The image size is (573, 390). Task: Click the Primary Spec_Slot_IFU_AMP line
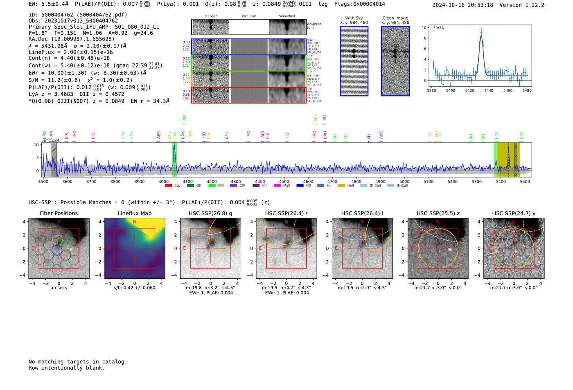click(x=94, y=27)
